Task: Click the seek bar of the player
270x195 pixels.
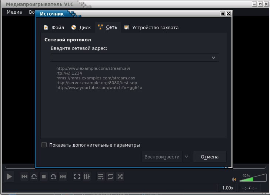Action: point(136,168)
